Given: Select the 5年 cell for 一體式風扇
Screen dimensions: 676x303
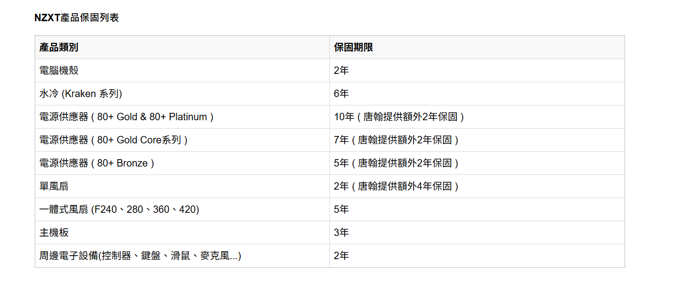Looking at the screenshot, I should coord(341,209).
